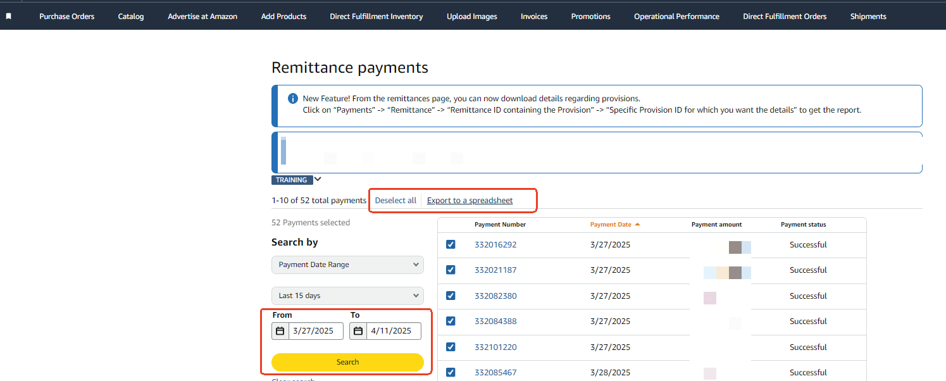This screenshot has height=381, width=946.
Task: Uncheck the checkbox for payment 332082380
Action: coord(451,296)
